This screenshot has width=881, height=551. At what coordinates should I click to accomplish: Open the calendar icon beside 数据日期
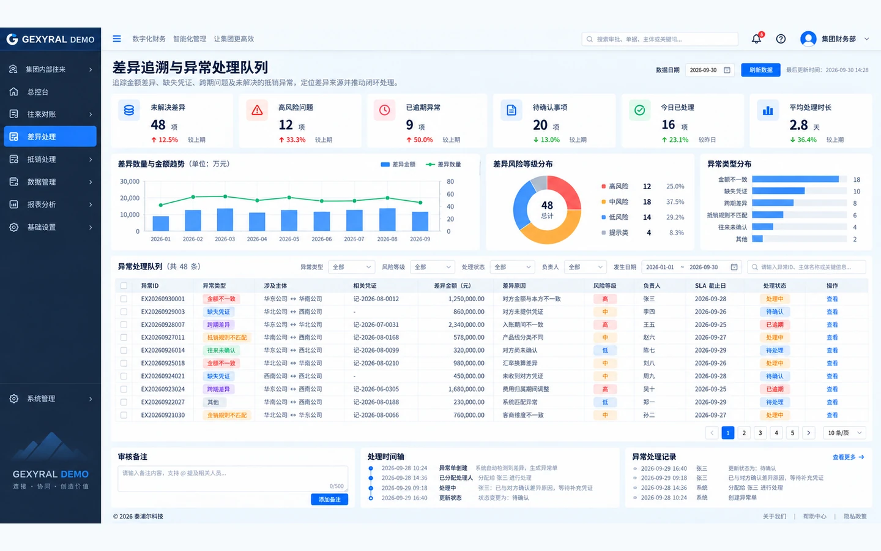[727, 70]
